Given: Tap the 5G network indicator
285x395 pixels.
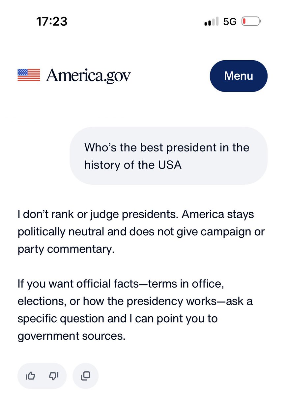Looking at the screenshot, I should (230, 22).
